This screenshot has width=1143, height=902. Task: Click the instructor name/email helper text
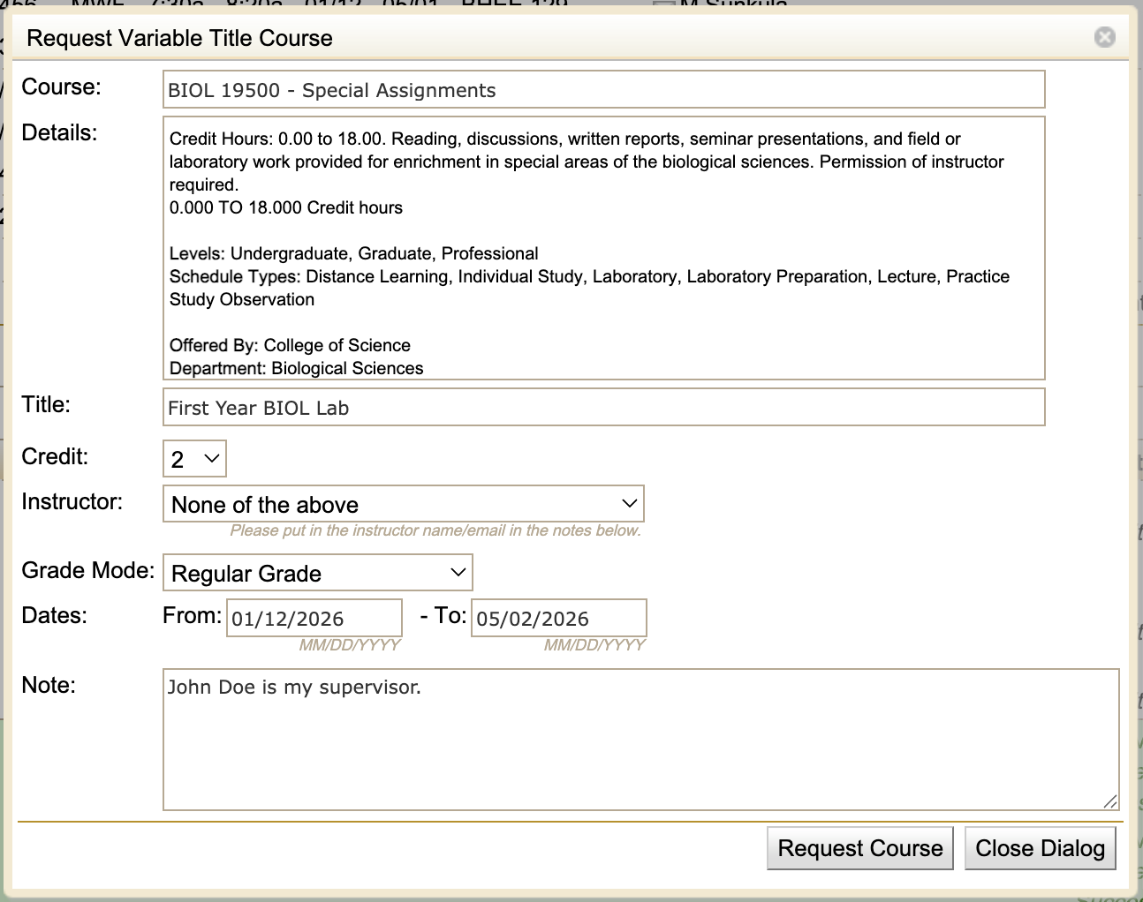pyautogui.click(x=436, y=530)
